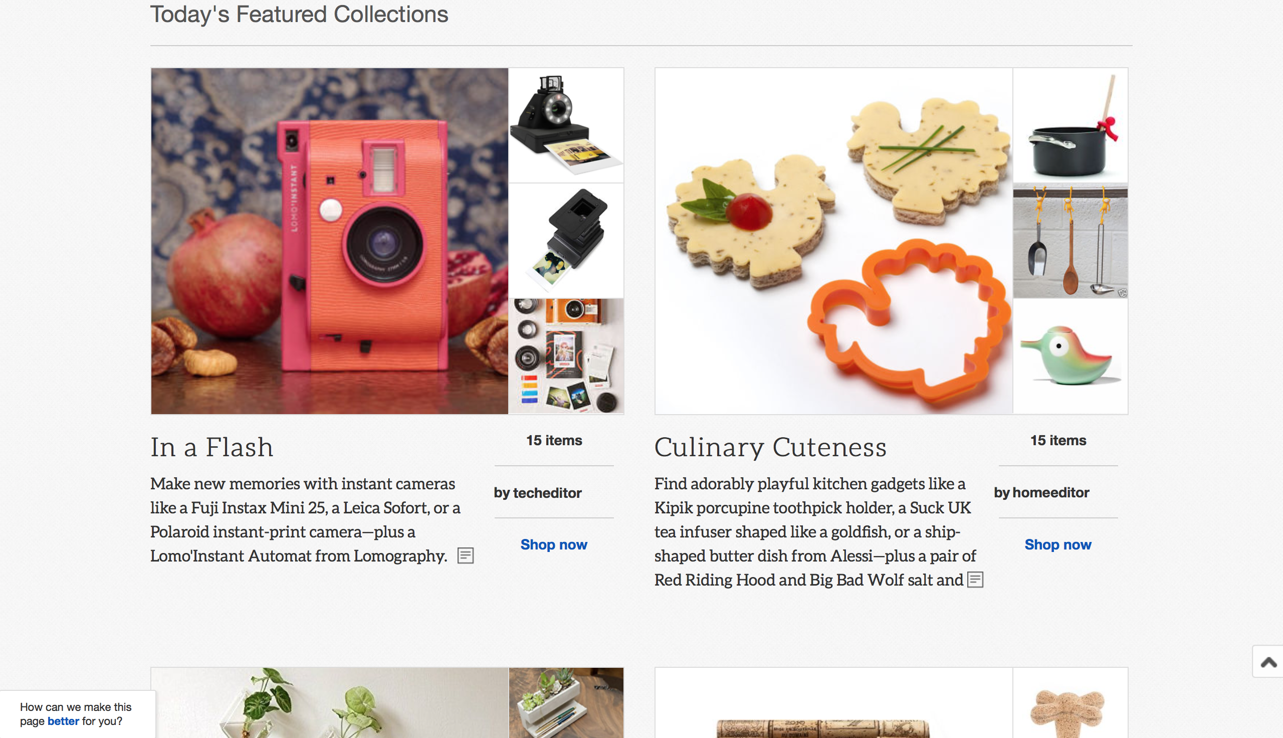Viewport: 1283px width, 738px height.
Task: Click the 'better' feedback link
Action: 63,721
